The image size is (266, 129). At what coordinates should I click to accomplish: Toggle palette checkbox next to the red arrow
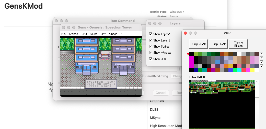(261, 54)
